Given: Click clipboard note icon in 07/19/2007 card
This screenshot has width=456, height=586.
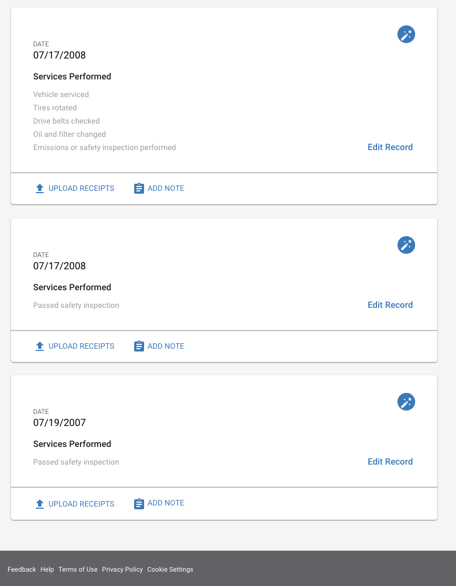Looking at the screenshot, I should tap(139, 504).
